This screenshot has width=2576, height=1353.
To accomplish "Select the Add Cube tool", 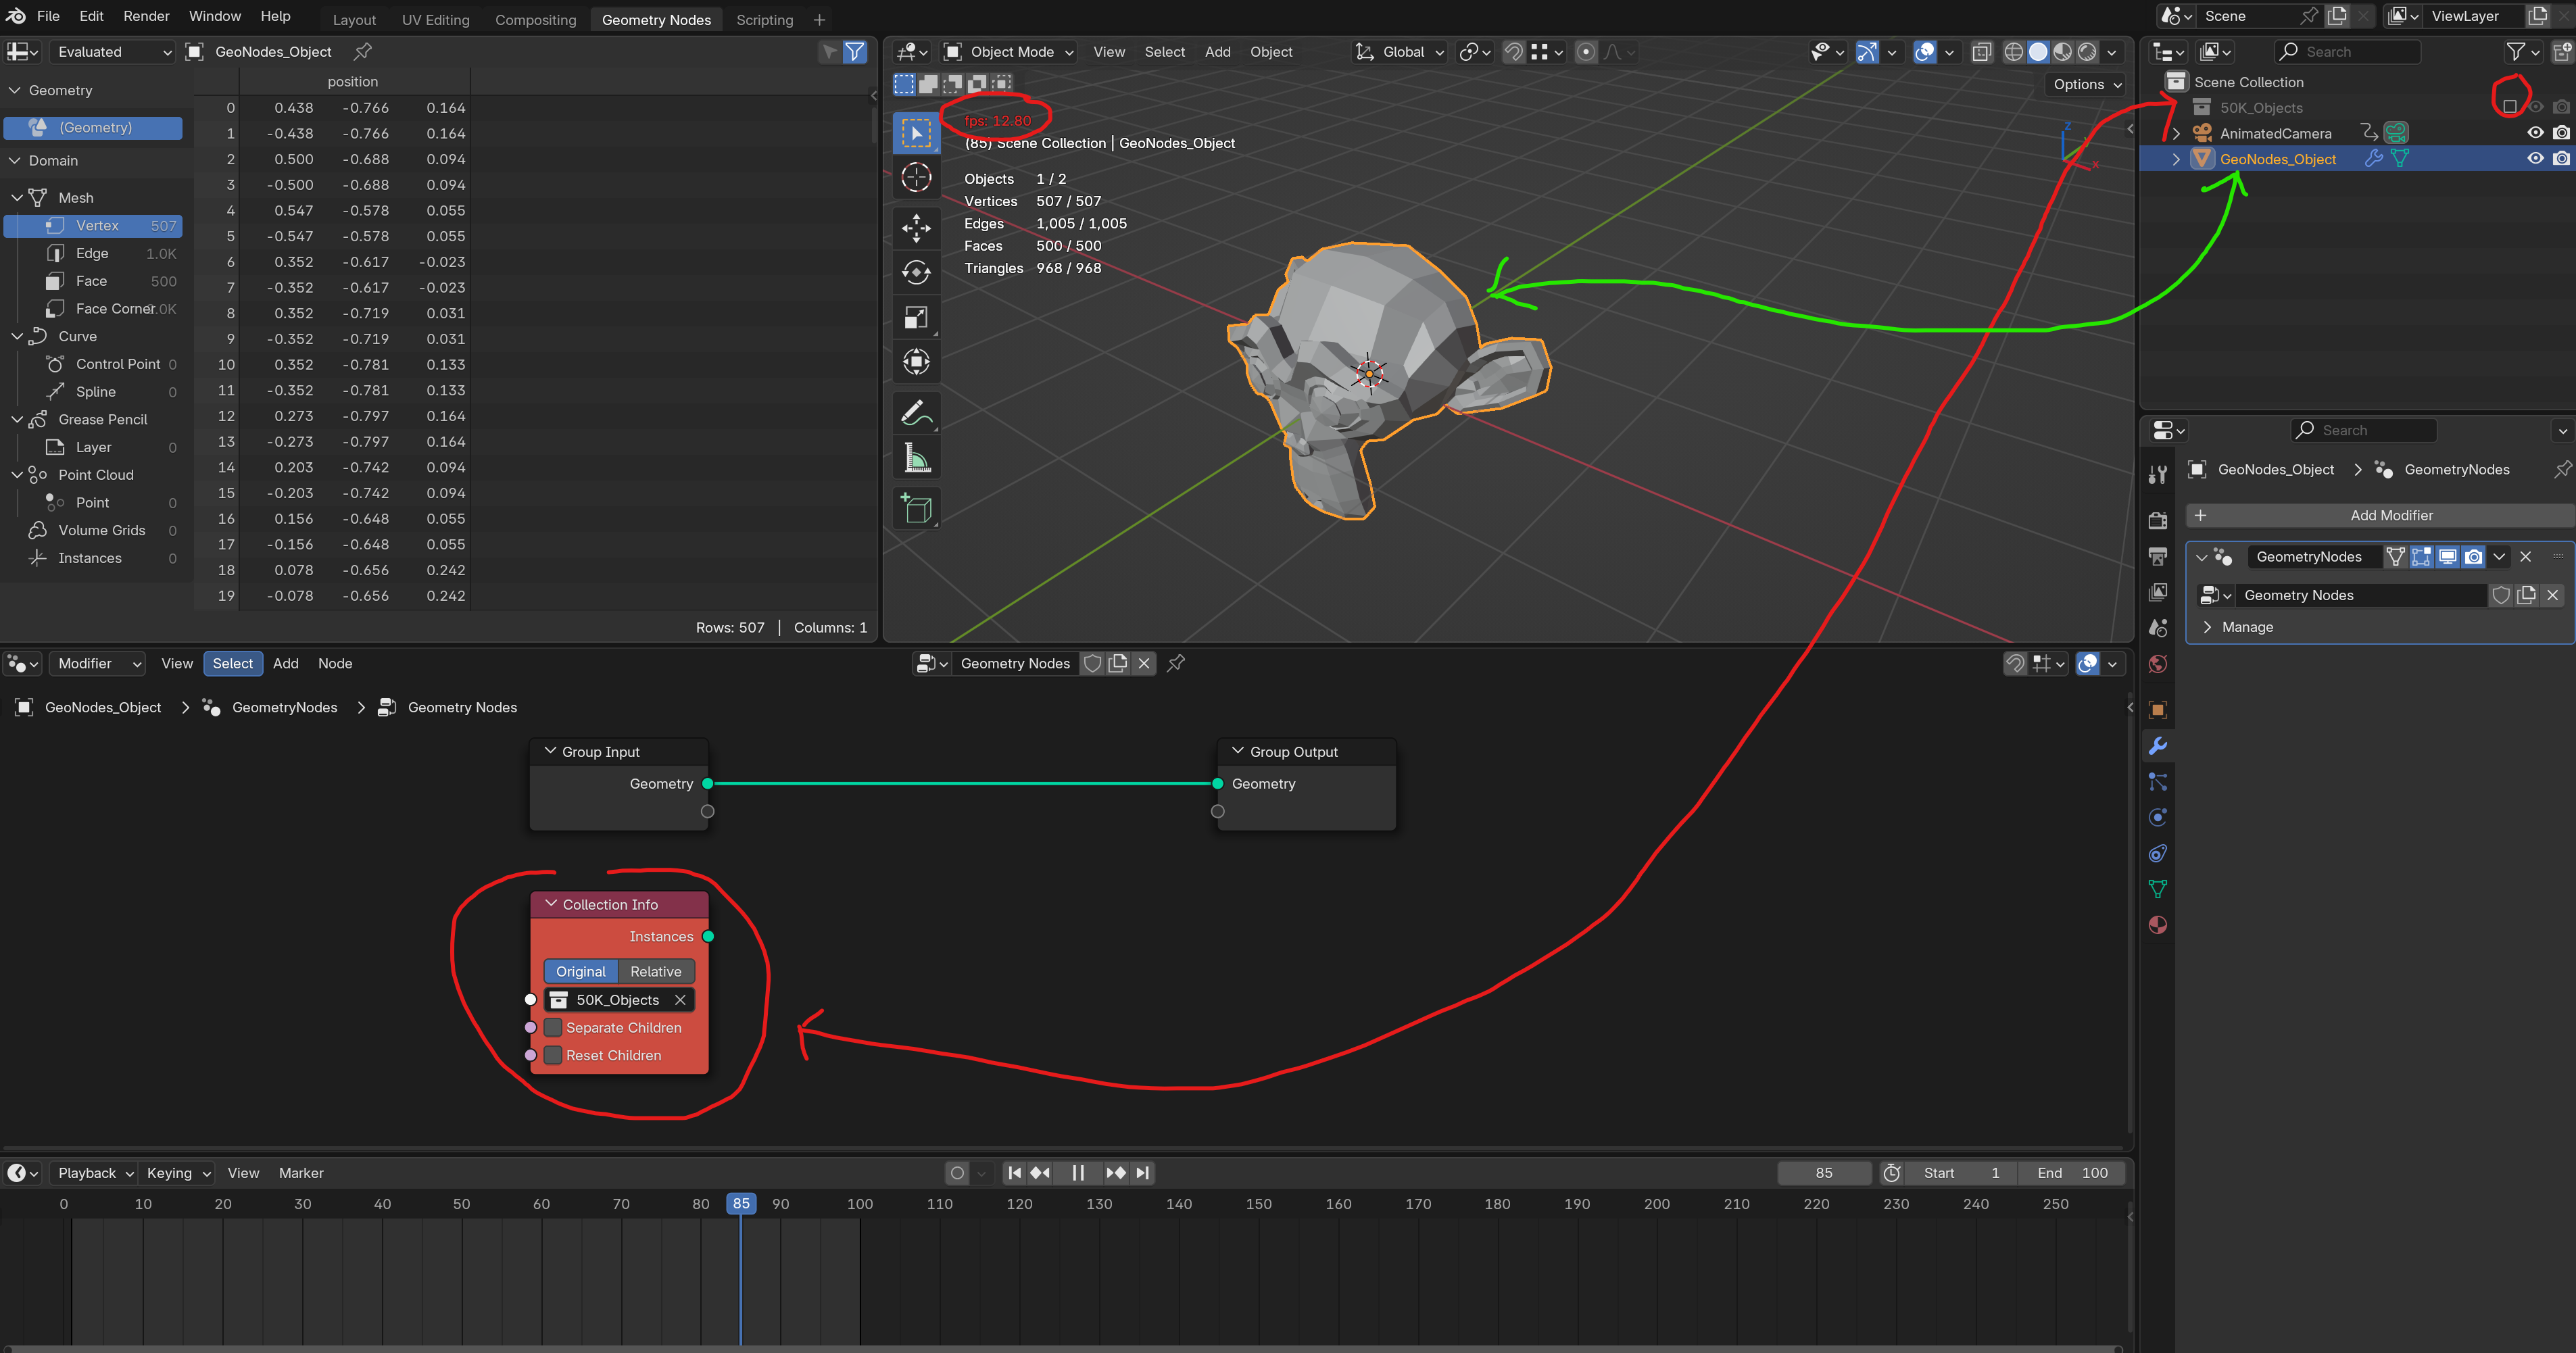I will pyautogui.click(x=916, y=508).
